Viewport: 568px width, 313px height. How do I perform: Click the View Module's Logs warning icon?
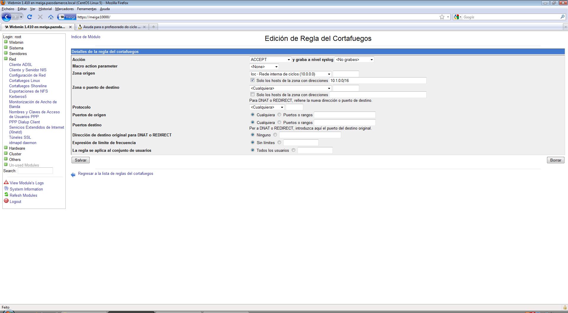[6, 183]
